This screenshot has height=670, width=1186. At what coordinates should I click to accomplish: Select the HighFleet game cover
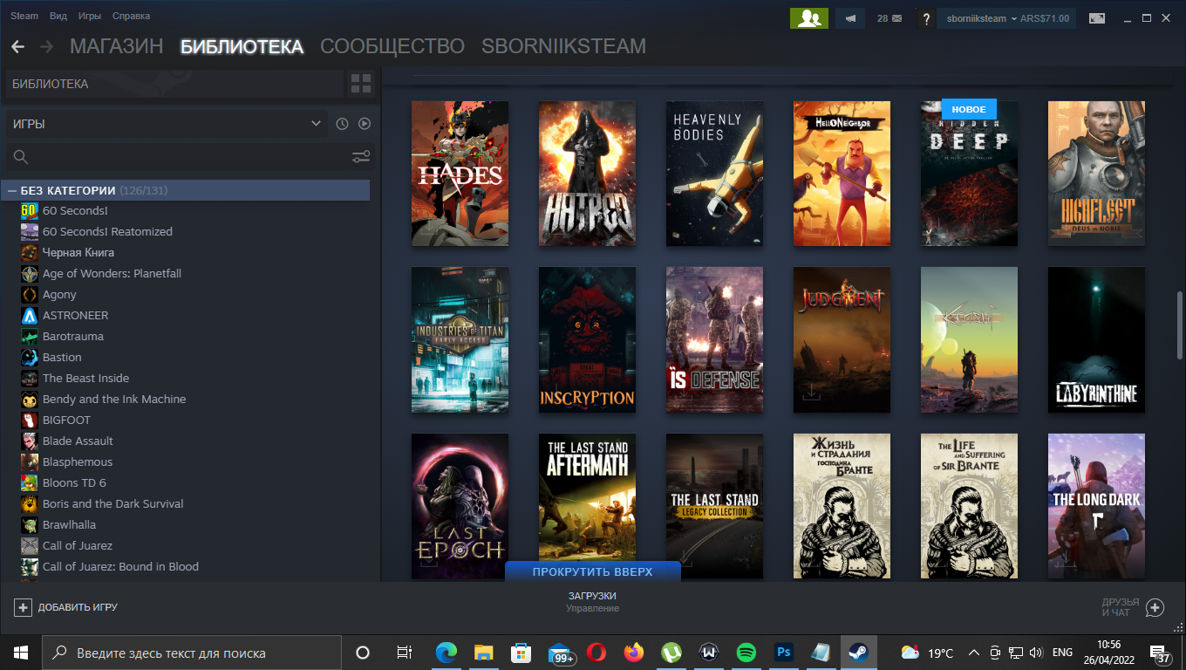pos(1096,173)
